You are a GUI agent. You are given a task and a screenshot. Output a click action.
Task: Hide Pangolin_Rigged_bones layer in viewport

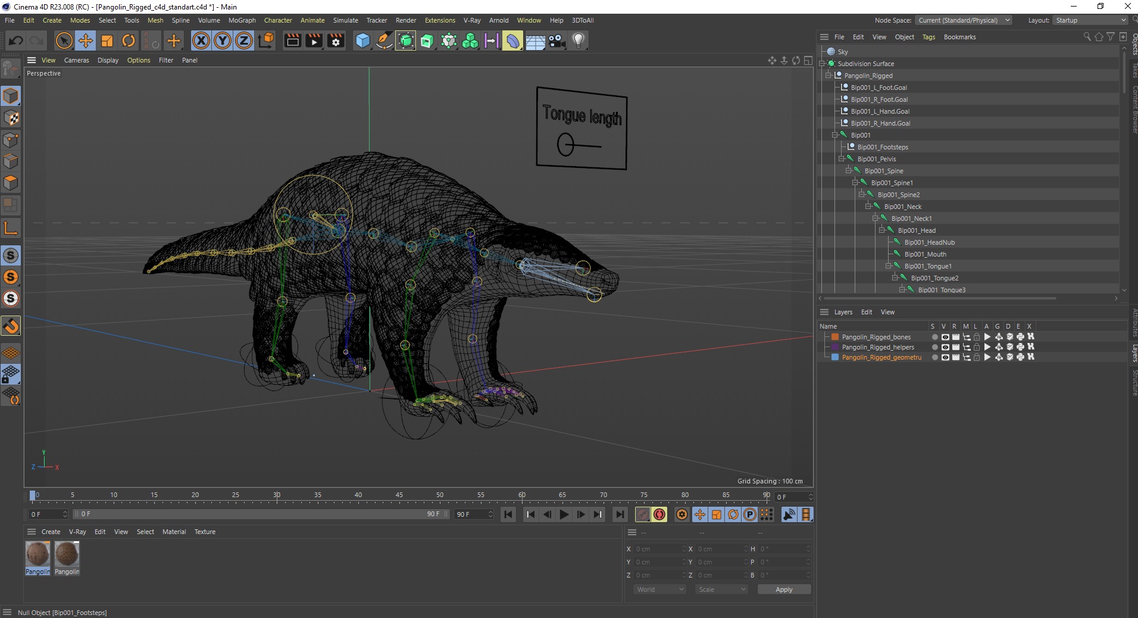pyautogui.click(x=945, y=337)
